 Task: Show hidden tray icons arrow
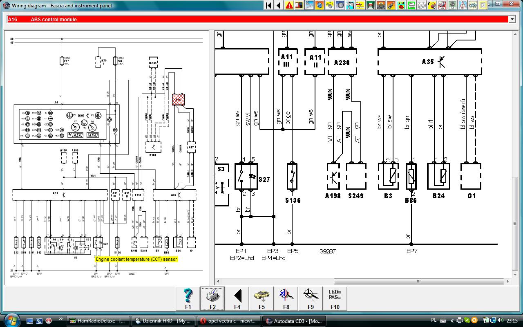click(x=452, y=320)
